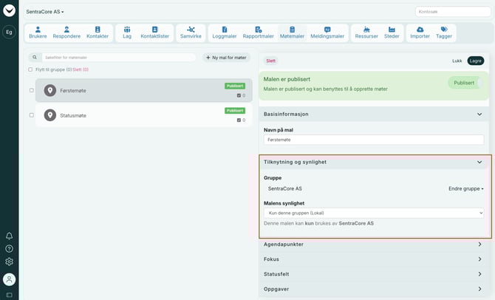Check the Statusmøte template checkbox
The width and height of the screenshot is (495, 300).
click(x=31, y=115)
